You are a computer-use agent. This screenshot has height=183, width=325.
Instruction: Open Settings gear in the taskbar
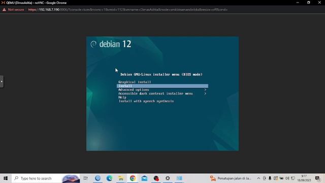tap(168, 178)
